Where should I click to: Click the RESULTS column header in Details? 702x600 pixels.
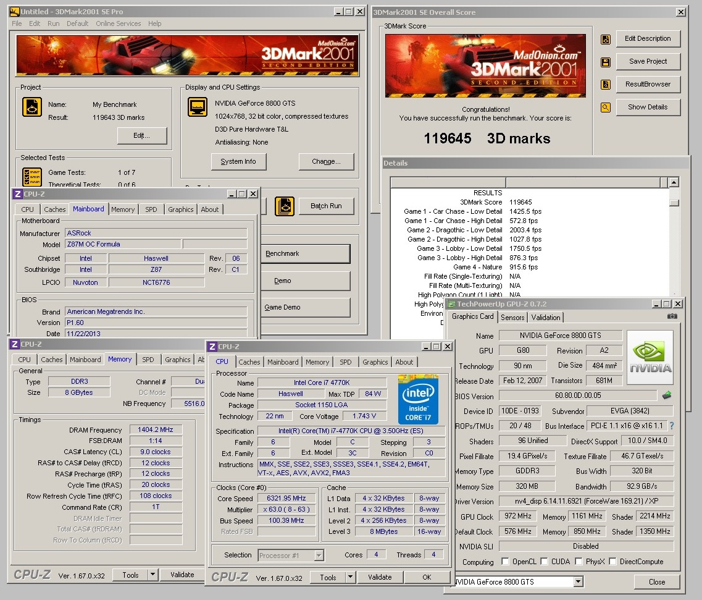(x=448, y=182)
